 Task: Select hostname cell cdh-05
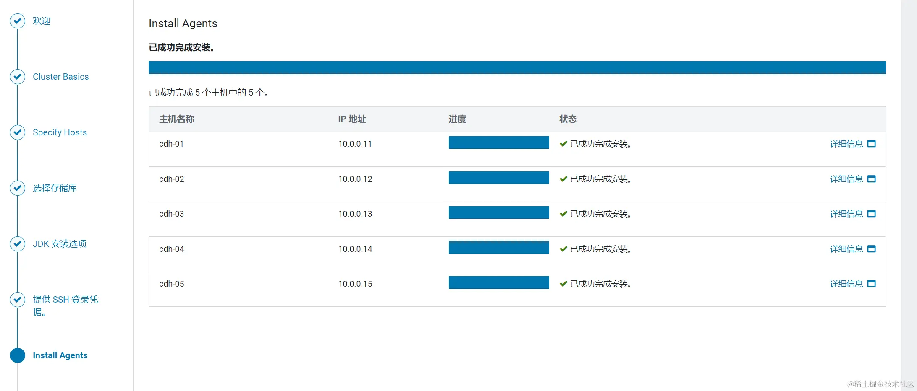[172, 284]
